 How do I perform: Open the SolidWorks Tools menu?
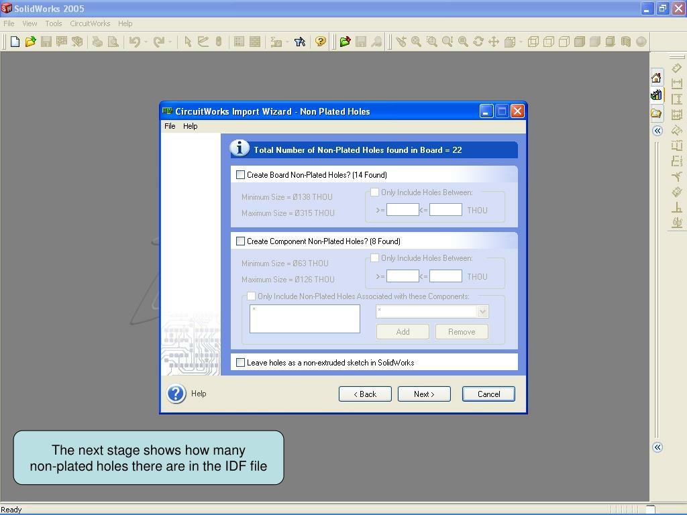(x=54, y=23)
